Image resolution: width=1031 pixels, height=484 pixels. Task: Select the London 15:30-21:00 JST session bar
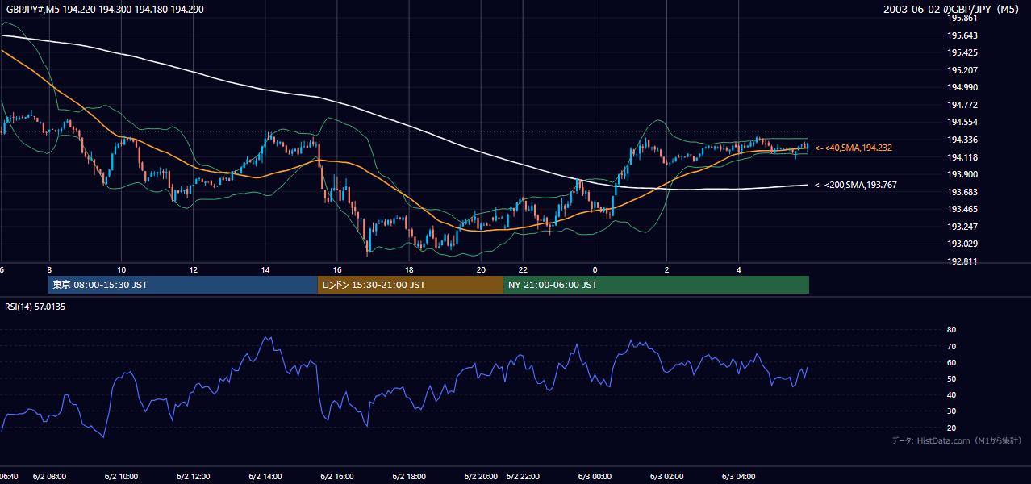411,285
